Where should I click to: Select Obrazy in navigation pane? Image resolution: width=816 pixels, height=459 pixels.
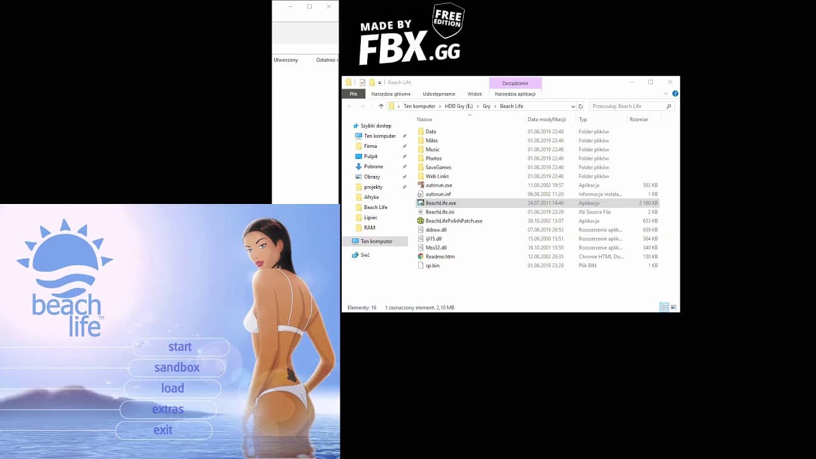point(372,177)
